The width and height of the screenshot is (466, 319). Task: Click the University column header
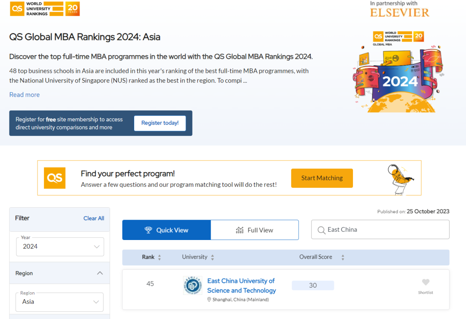195,257
